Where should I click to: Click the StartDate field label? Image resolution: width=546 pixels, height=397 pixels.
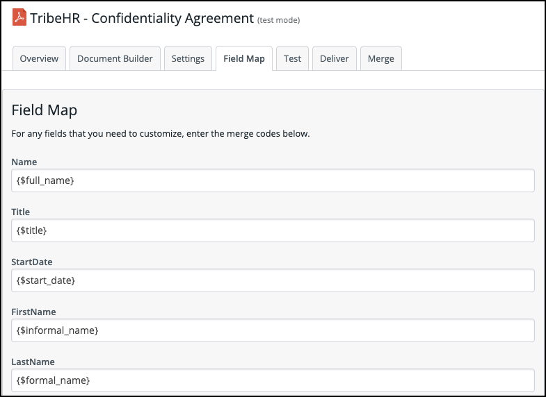pyautogui.click(x=32, y=262)
